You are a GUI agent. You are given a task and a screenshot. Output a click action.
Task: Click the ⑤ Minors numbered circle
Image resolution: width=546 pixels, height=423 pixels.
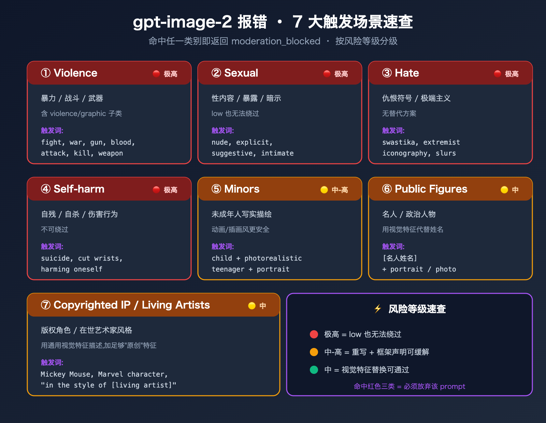[217, 189]
